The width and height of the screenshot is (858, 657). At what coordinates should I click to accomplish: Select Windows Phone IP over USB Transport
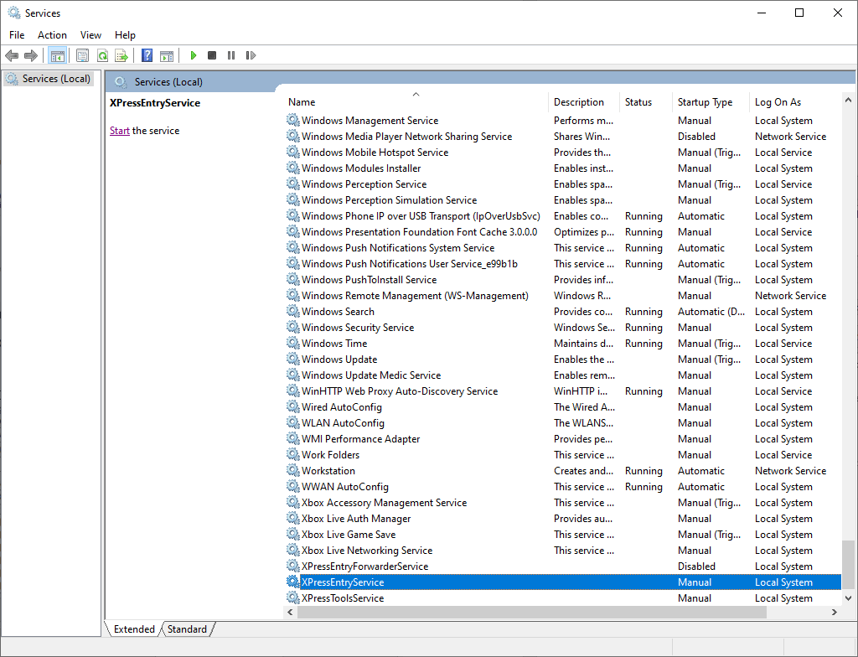[x=562, y=215]
